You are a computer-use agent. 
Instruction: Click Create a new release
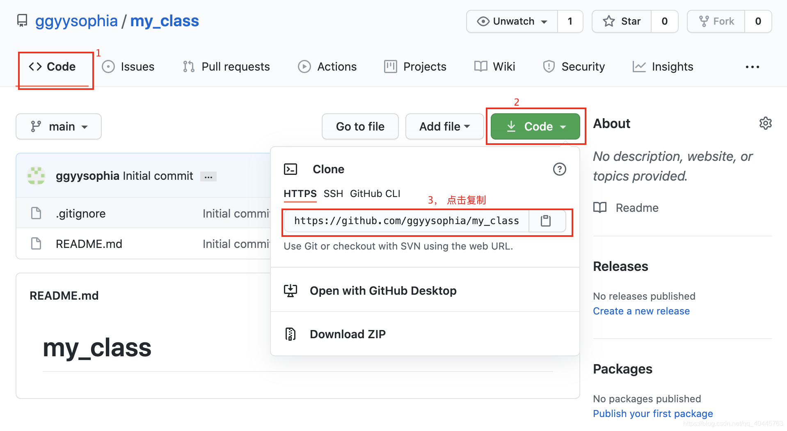pos(641,311)
